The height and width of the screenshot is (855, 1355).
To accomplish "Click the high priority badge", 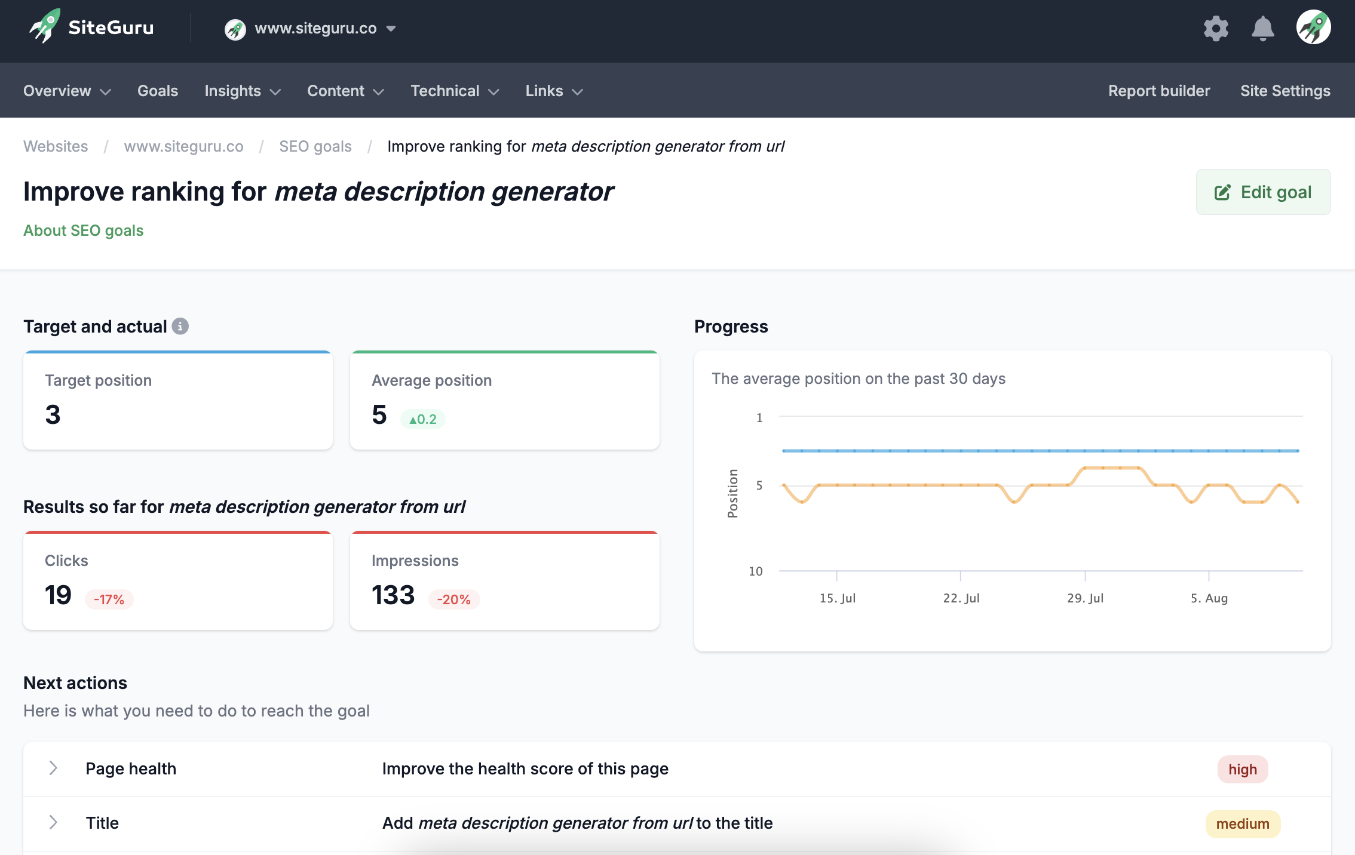I will click(x=1243, y=770).
